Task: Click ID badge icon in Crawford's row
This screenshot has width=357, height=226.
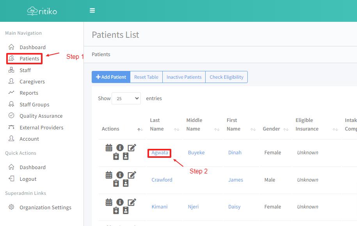Action: (x=126, y=184)
